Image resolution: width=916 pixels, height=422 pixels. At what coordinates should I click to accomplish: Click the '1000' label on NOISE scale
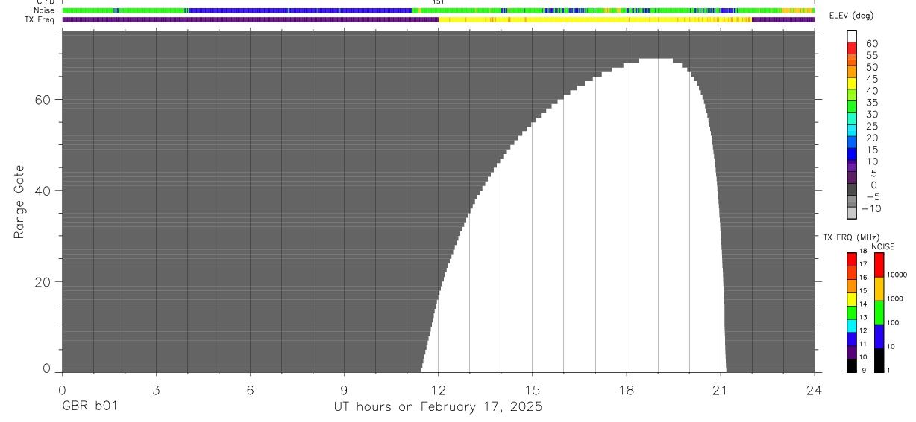click(x=894, y=298)
